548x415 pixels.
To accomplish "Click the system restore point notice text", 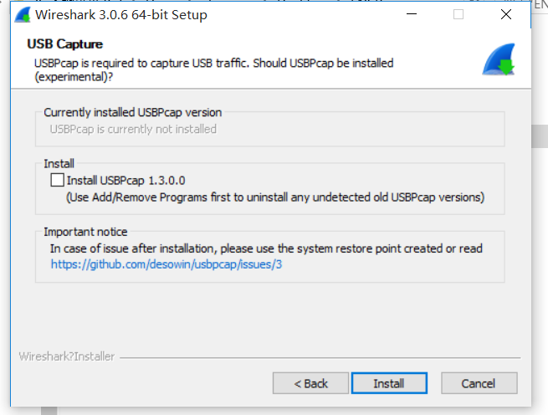I will tap(266, 248).
